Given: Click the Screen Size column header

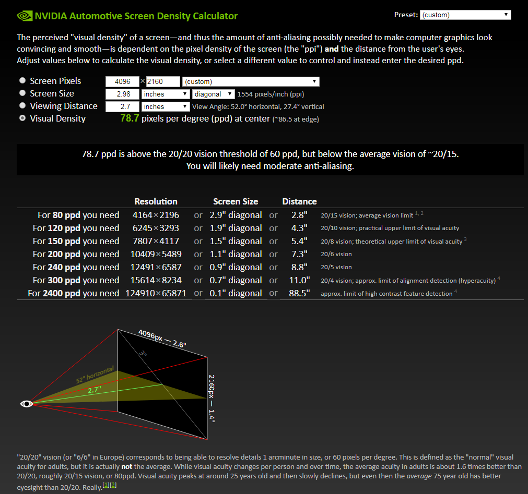Looking at the screenshot, I should tap(236, 201).
